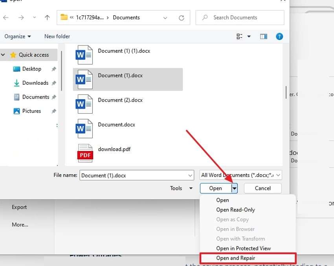Choose Open in Browser menu entry

point(235,229)
